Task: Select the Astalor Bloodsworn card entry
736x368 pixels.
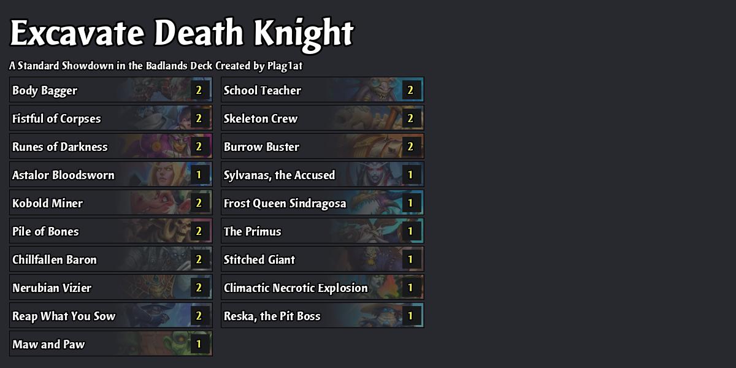Action: pyautogui.click(x=110, y=174)
